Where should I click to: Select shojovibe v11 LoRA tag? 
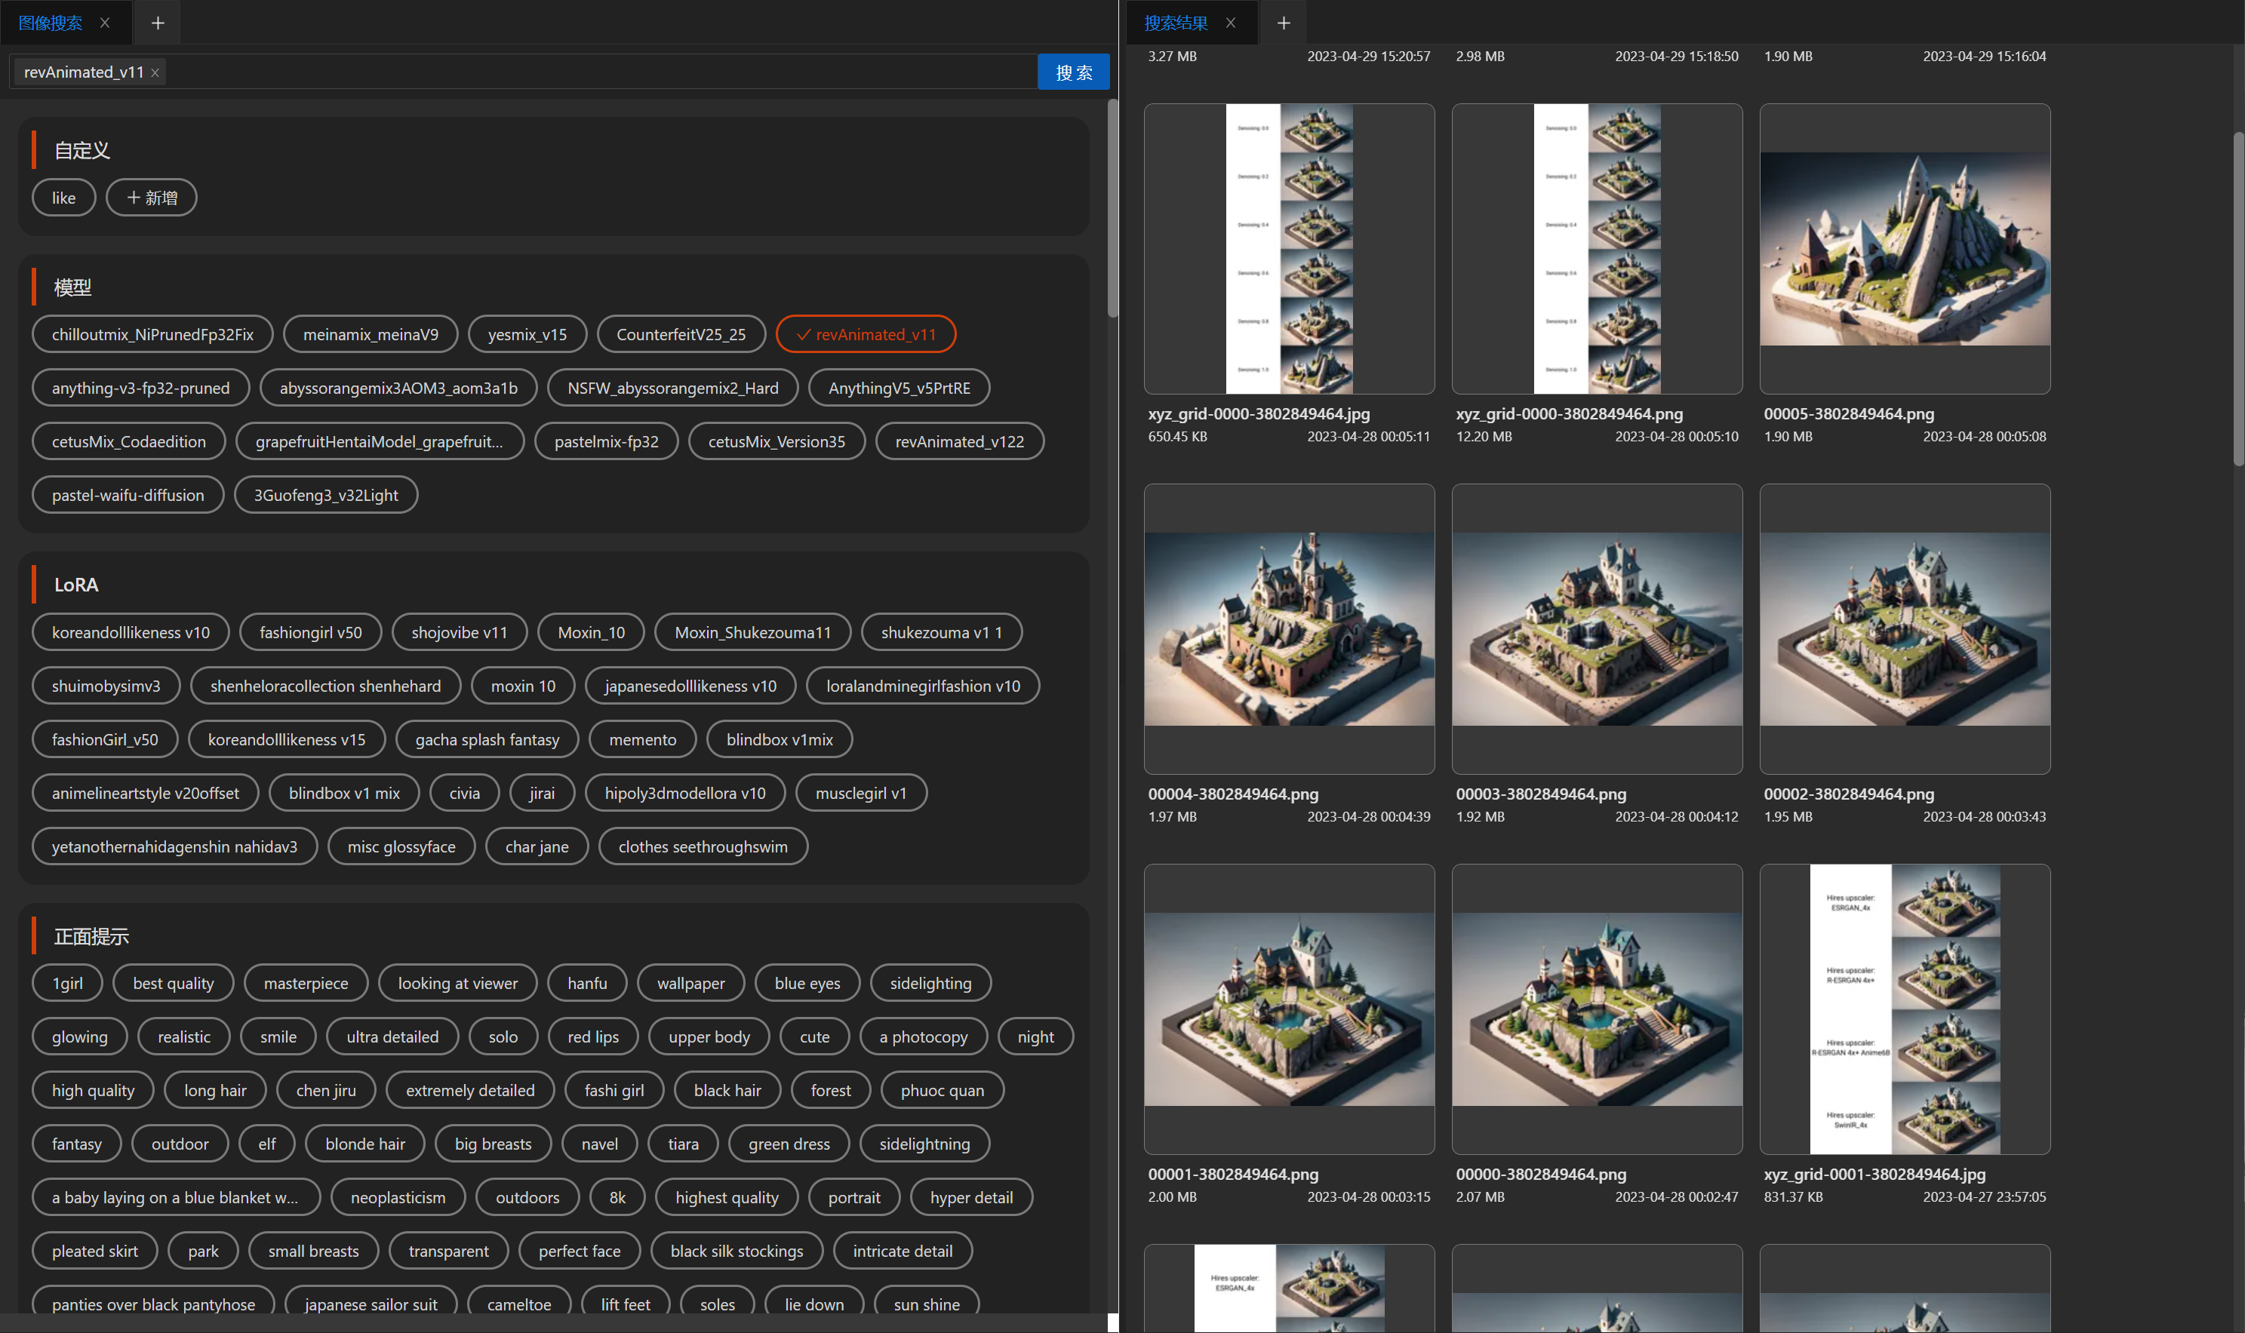[459, 632]
